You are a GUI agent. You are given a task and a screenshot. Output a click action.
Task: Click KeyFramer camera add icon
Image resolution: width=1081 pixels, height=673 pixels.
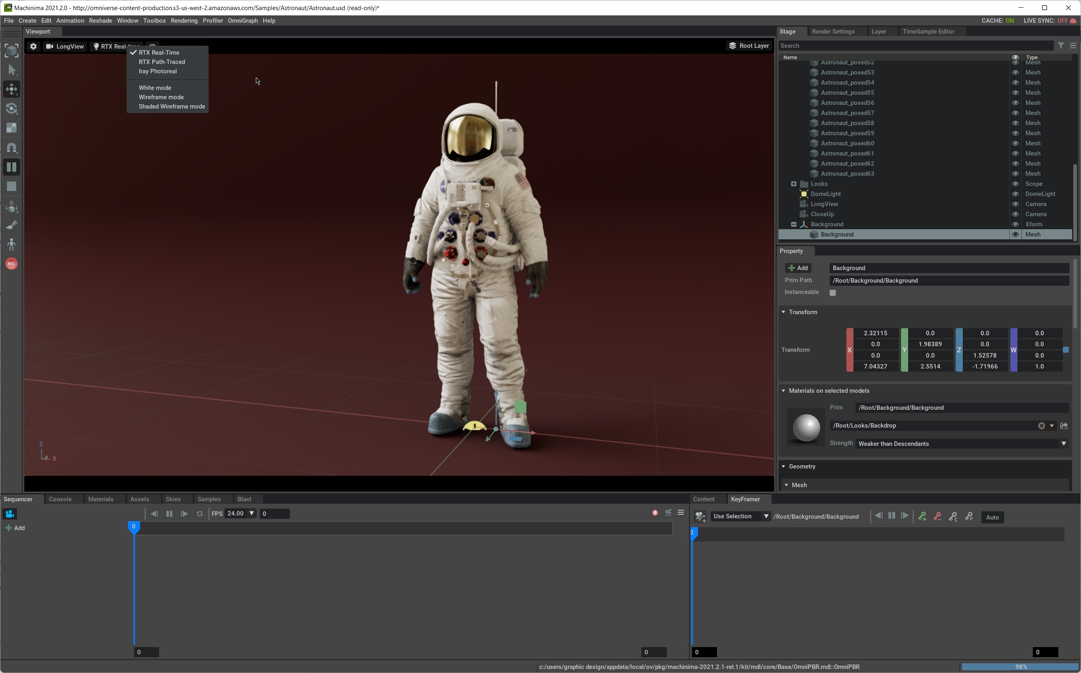pyautogui.click(x=700, y=517)
